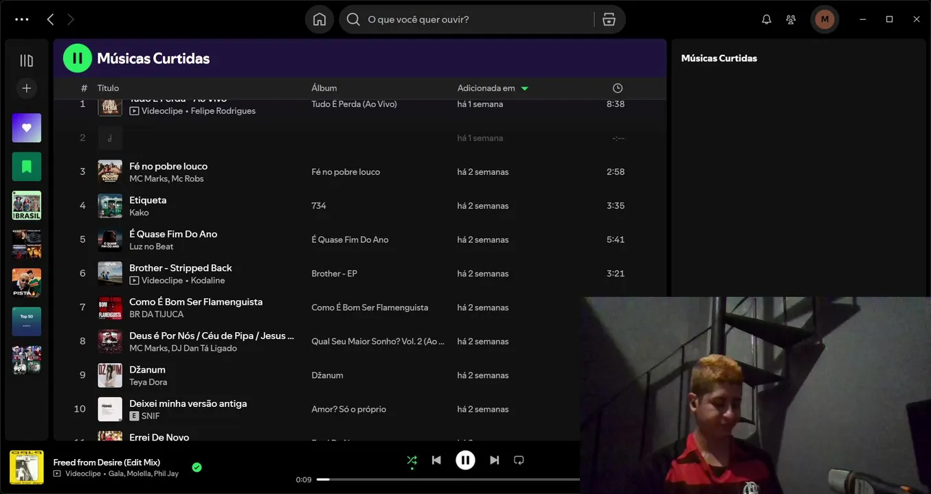Click Etiqueta album cover thumbnail
The height and width of the screenshot is (494, 931).
click(x=110, y=206)
